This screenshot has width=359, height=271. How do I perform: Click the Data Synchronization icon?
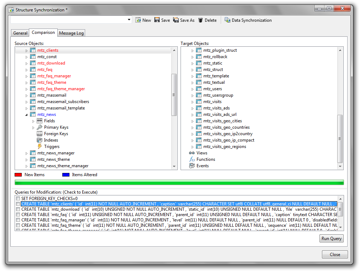227,20
